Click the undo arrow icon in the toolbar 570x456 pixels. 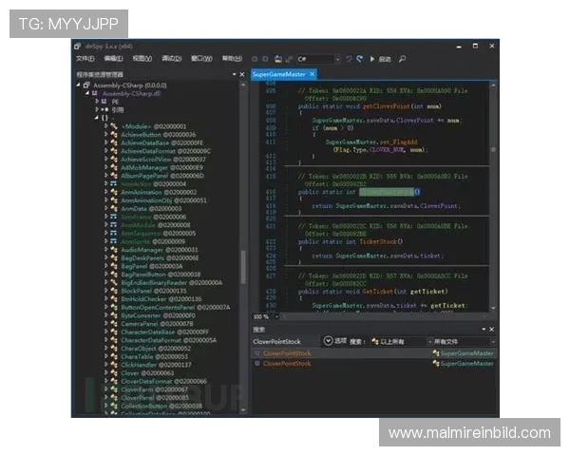[348, 59]
